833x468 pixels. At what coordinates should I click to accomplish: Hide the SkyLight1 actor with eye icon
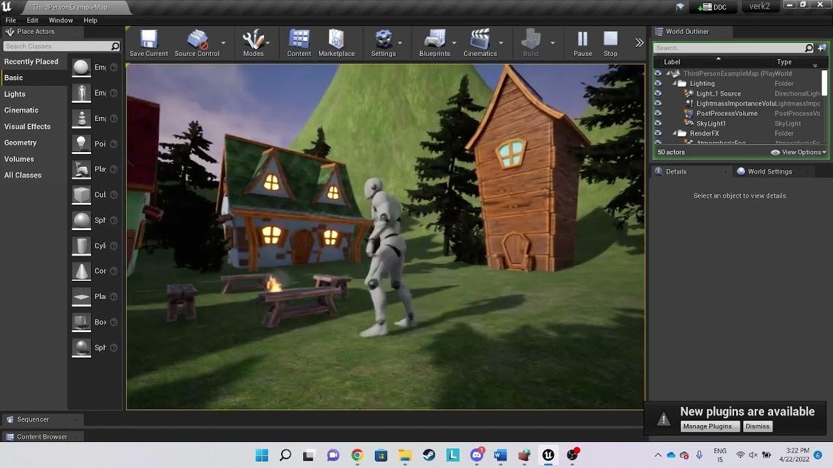658,123
